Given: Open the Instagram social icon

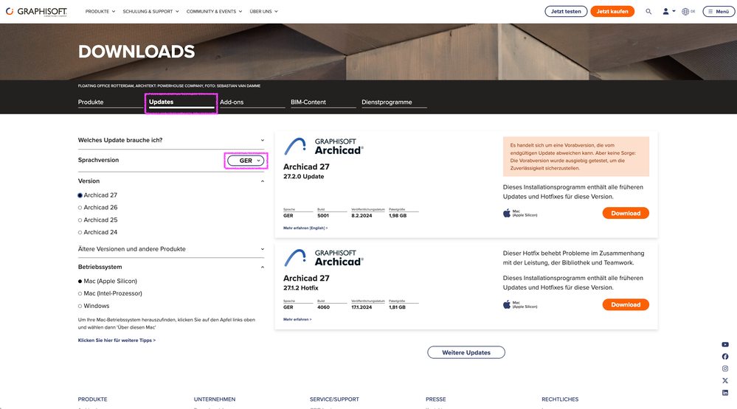Looking at the screenshot, I should [725, 368].
